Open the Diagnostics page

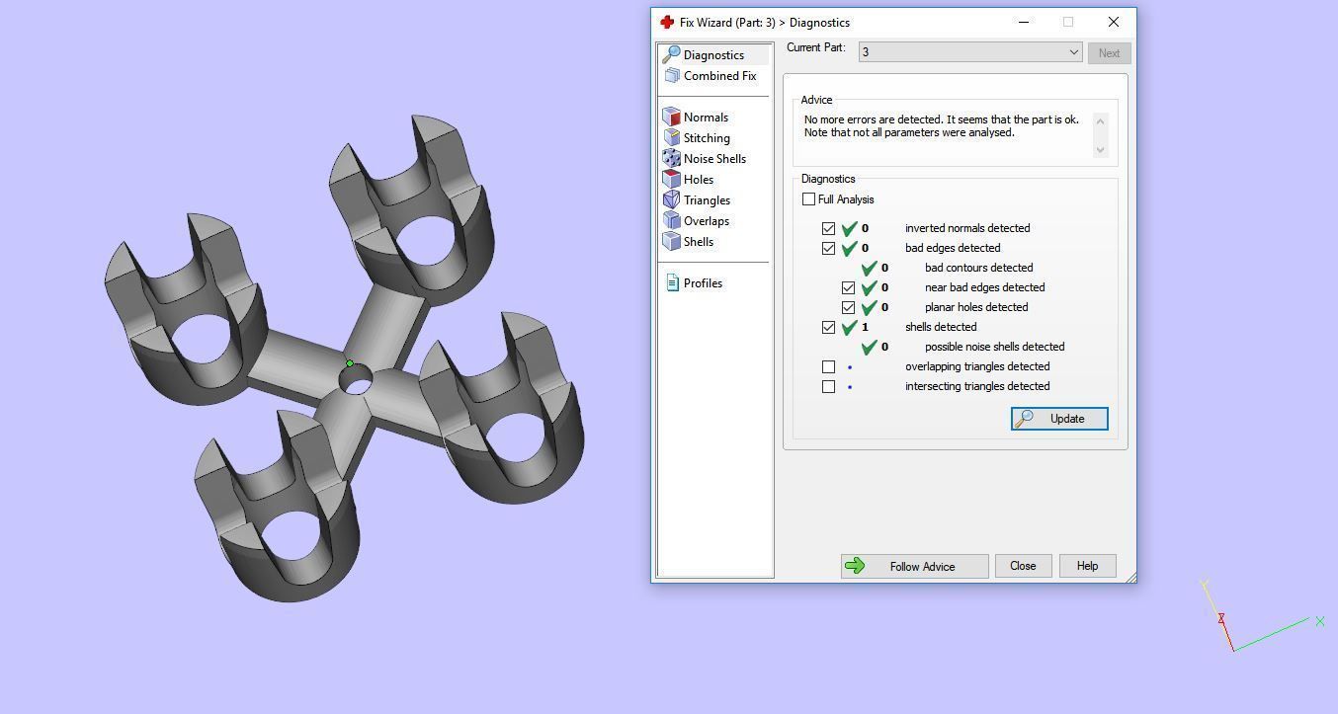pos(713,54)
